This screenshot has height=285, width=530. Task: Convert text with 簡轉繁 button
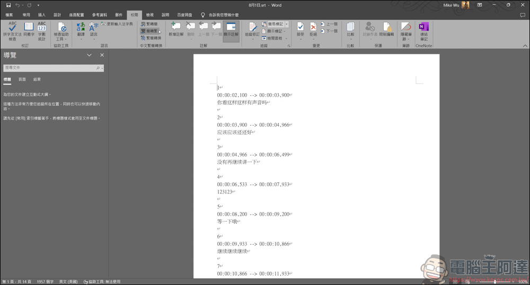149,31
